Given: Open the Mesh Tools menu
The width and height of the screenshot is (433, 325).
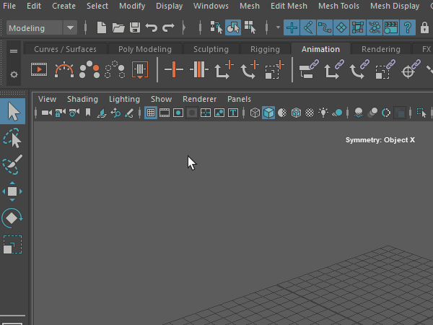Looking at the screenshot, I should tap(338, 6).
